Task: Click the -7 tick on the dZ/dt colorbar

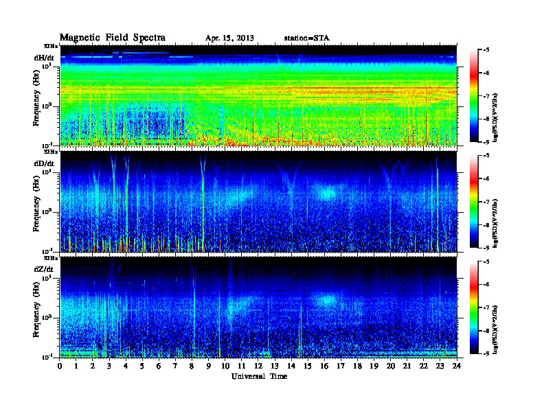Action: coord(486,307)
